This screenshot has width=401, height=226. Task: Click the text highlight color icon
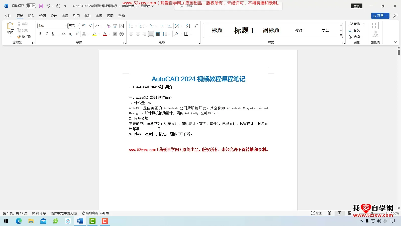pyautogui.click(x=95, y=34)
